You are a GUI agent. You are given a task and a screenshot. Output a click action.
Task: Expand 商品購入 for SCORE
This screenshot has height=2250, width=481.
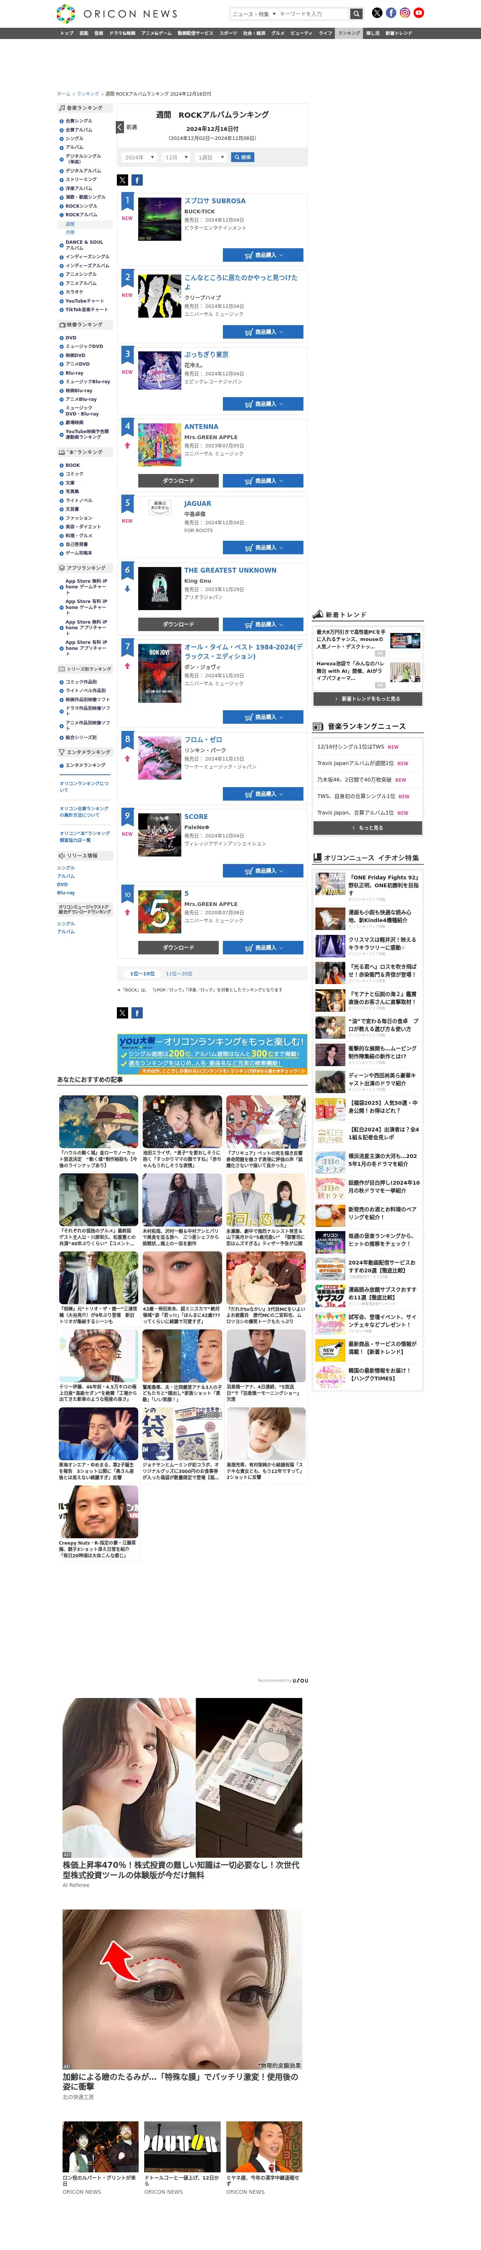[263, 871]
